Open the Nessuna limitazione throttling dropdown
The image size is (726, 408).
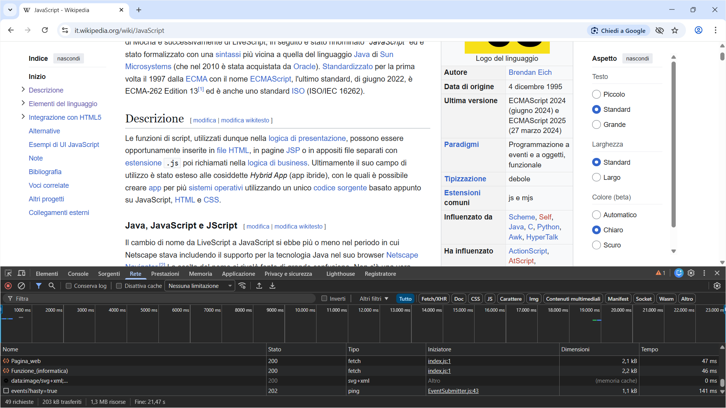[x=200, y=286]
